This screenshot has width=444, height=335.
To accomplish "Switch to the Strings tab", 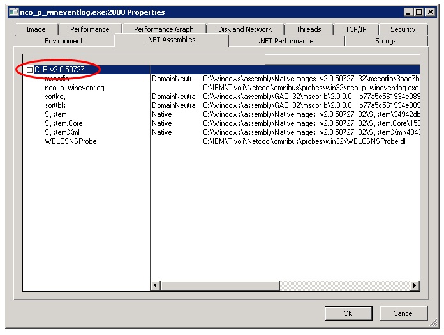I will [385, 41].
